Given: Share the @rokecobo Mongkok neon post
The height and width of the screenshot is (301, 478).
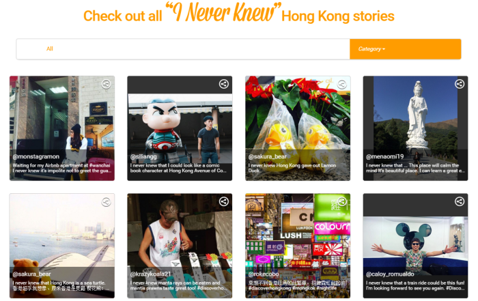Looking at the screenshot, I should coord(341,201).
